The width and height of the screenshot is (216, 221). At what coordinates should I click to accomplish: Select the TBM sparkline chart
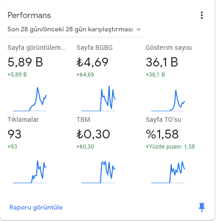[x=99, y=172]
